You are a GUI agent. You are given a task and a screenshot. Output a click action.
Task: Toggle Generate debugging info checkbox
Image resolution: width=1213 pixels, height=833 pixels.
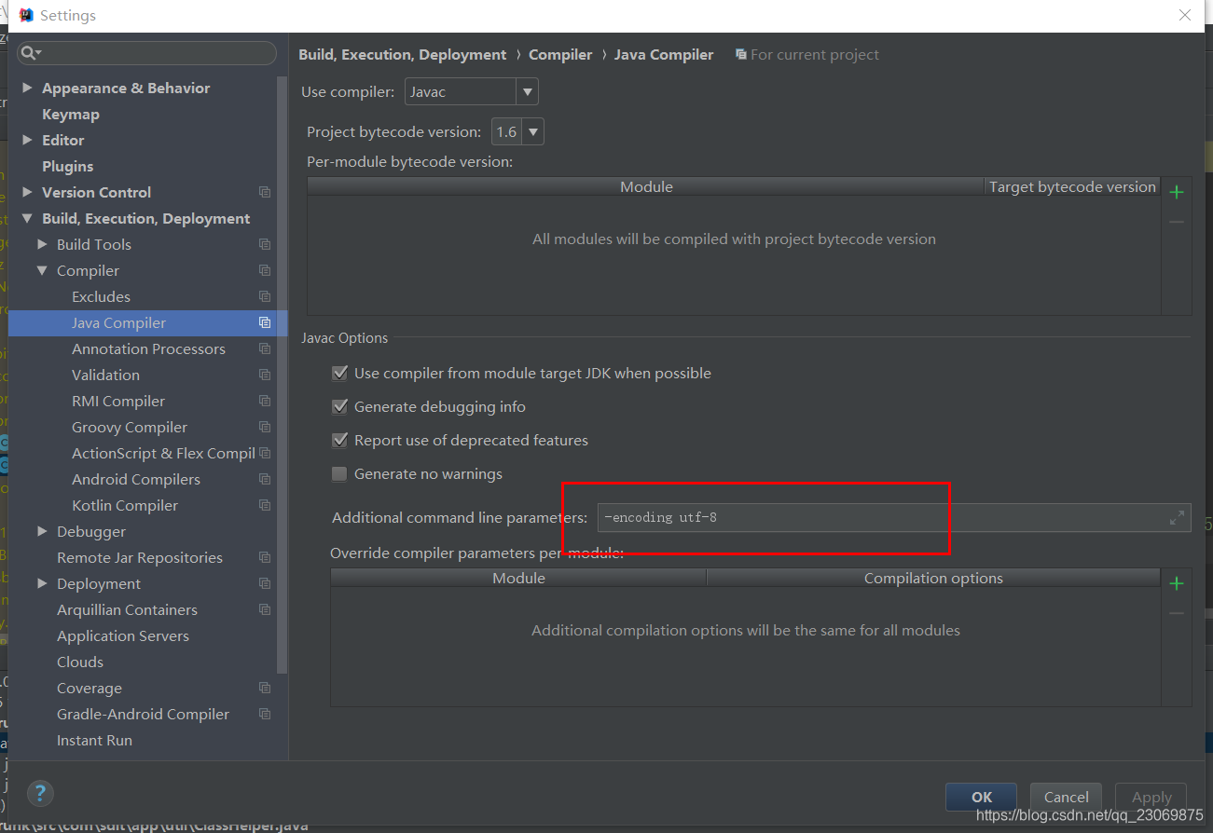(x=339, y=406)
